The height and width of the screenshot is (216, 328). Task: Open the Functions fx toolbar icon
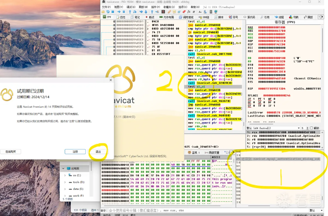[x=189, y=12]
